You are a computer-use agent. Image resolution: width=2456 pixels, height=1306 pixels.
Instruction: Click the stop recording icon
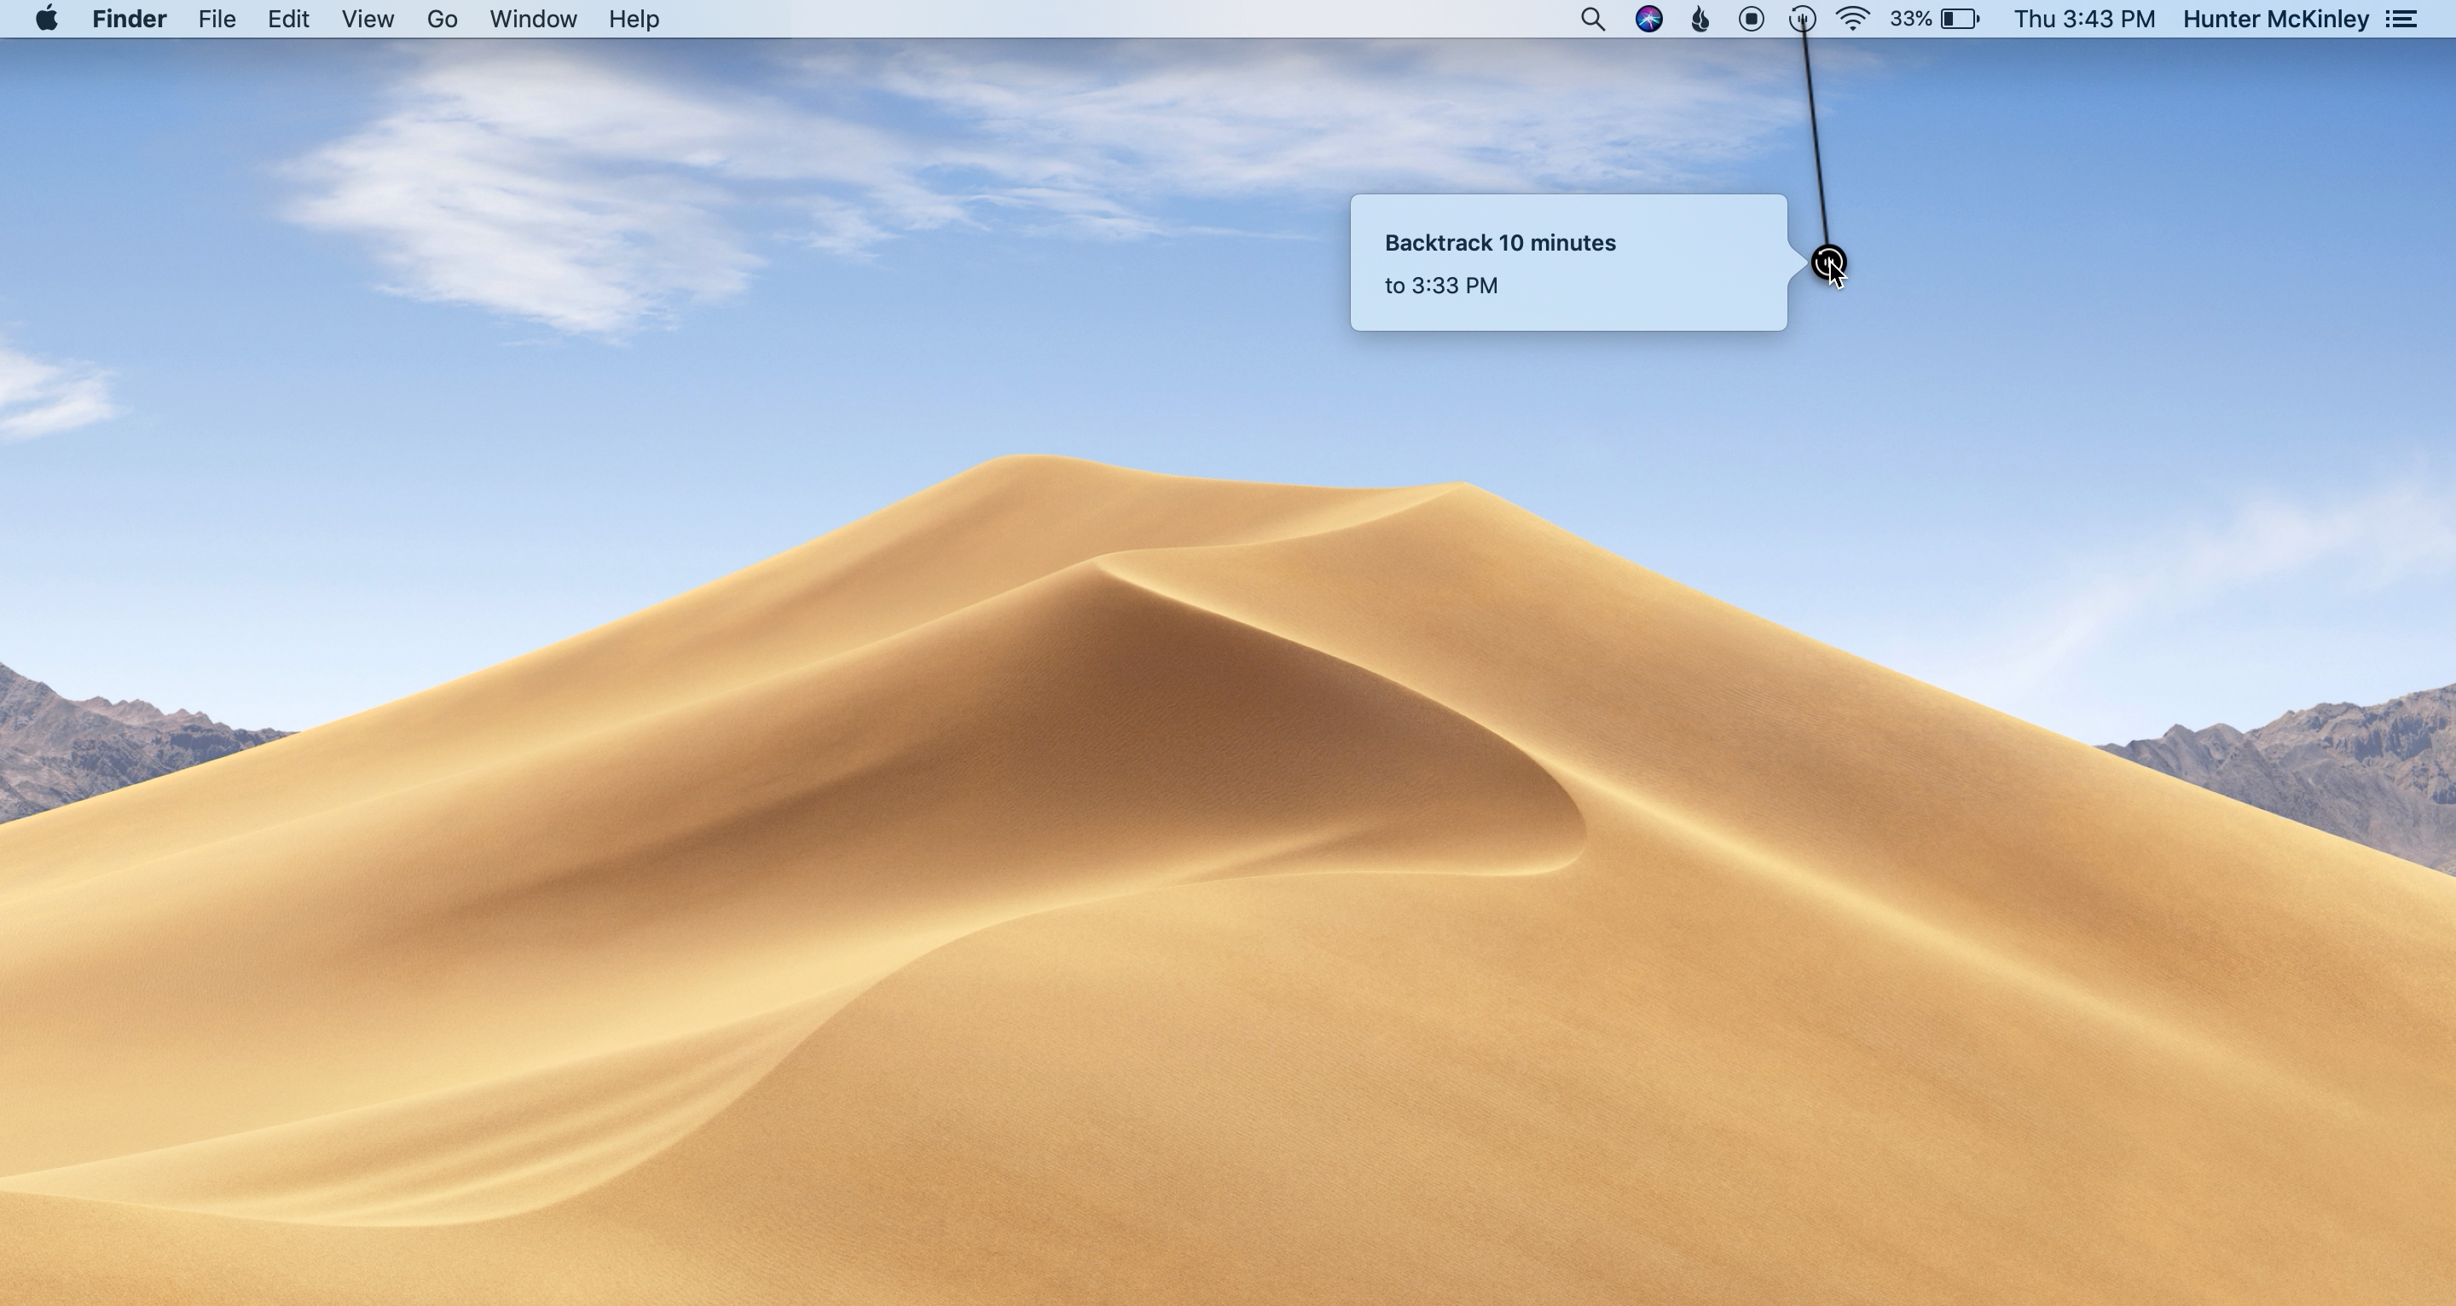point(1751,19)
